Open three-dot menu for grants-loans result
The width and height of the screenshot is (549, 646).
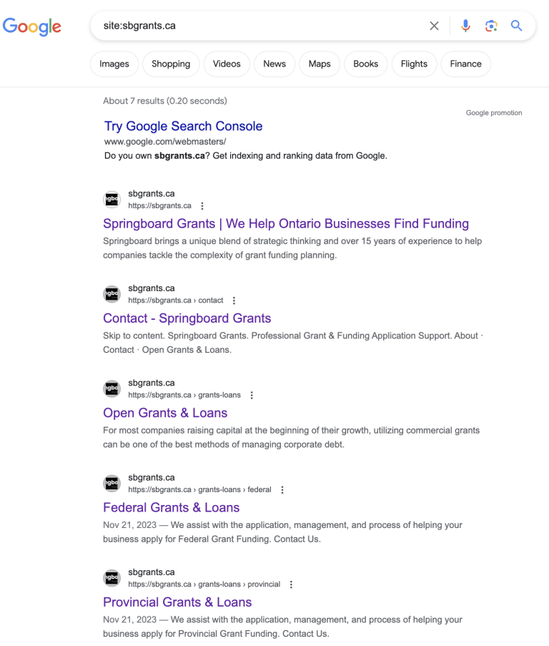point(252,395)
